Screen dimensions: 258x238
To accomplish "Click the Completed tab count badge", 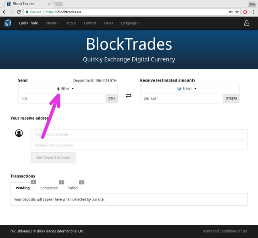I will pos(62,182).
